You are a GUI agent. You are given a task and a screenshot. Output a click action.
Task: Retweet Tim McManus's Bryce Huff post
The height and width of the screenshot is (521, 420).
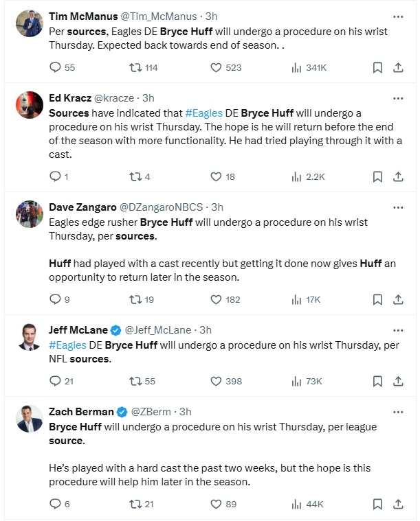click(x=135, y=67)
